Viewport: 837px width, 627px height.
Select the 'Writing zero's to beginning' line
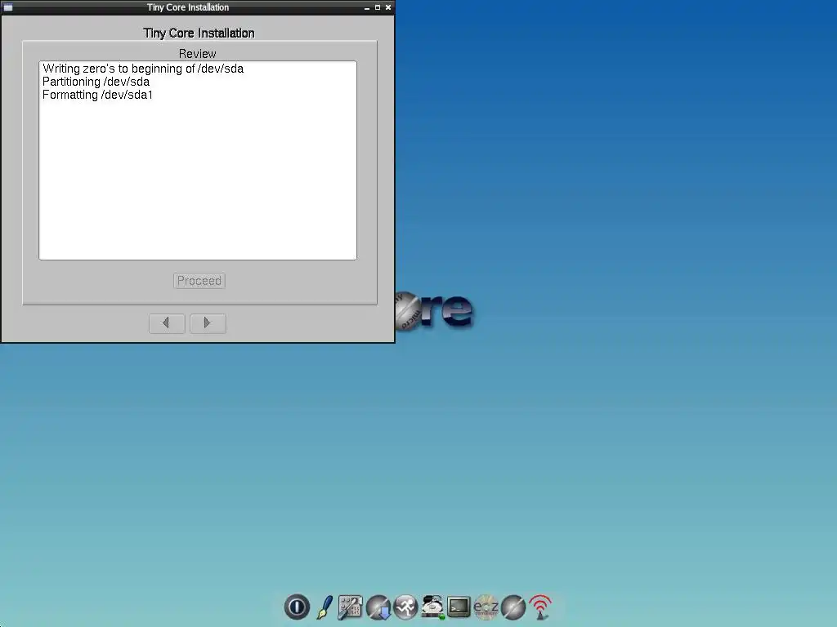(x=143, y=69)
